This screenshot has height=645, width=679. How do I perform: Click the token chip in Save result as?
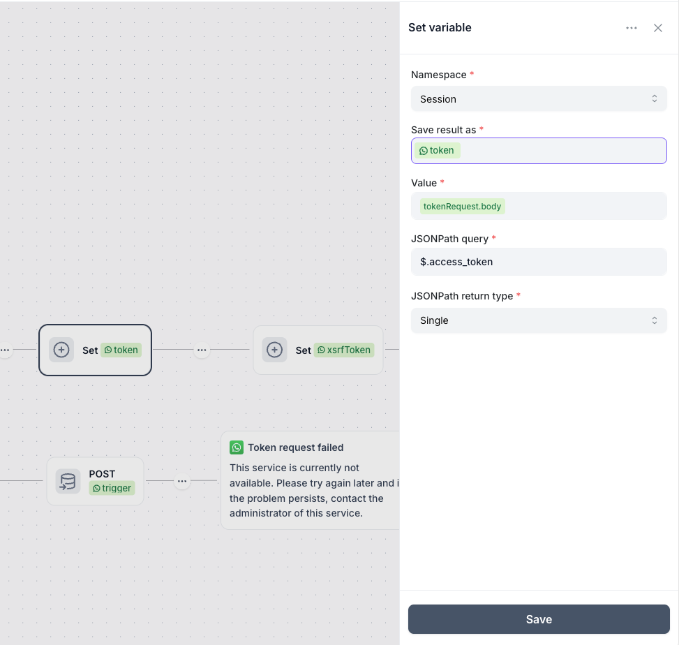(437, 150)
